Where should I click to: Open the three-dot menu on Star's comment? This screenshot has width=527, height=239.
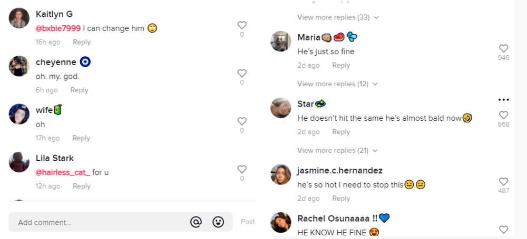[503, 100]
